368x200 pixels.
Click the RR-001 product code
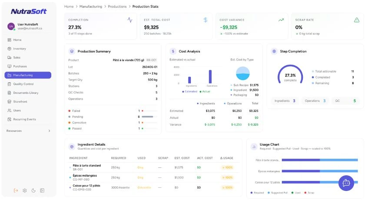click(151, 60)
